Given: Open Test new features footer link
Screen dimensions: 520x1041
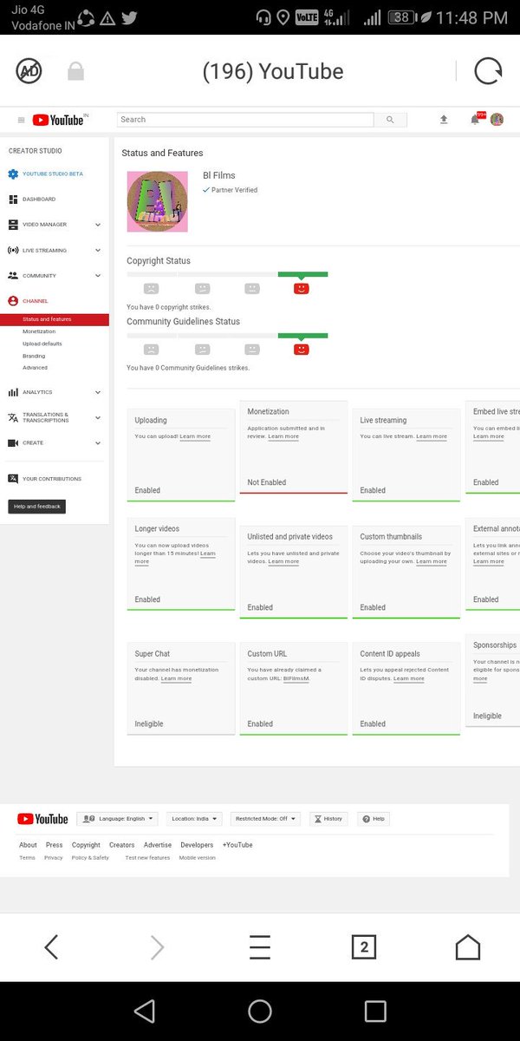Looking at the screenshot, I should click(147, 858).
